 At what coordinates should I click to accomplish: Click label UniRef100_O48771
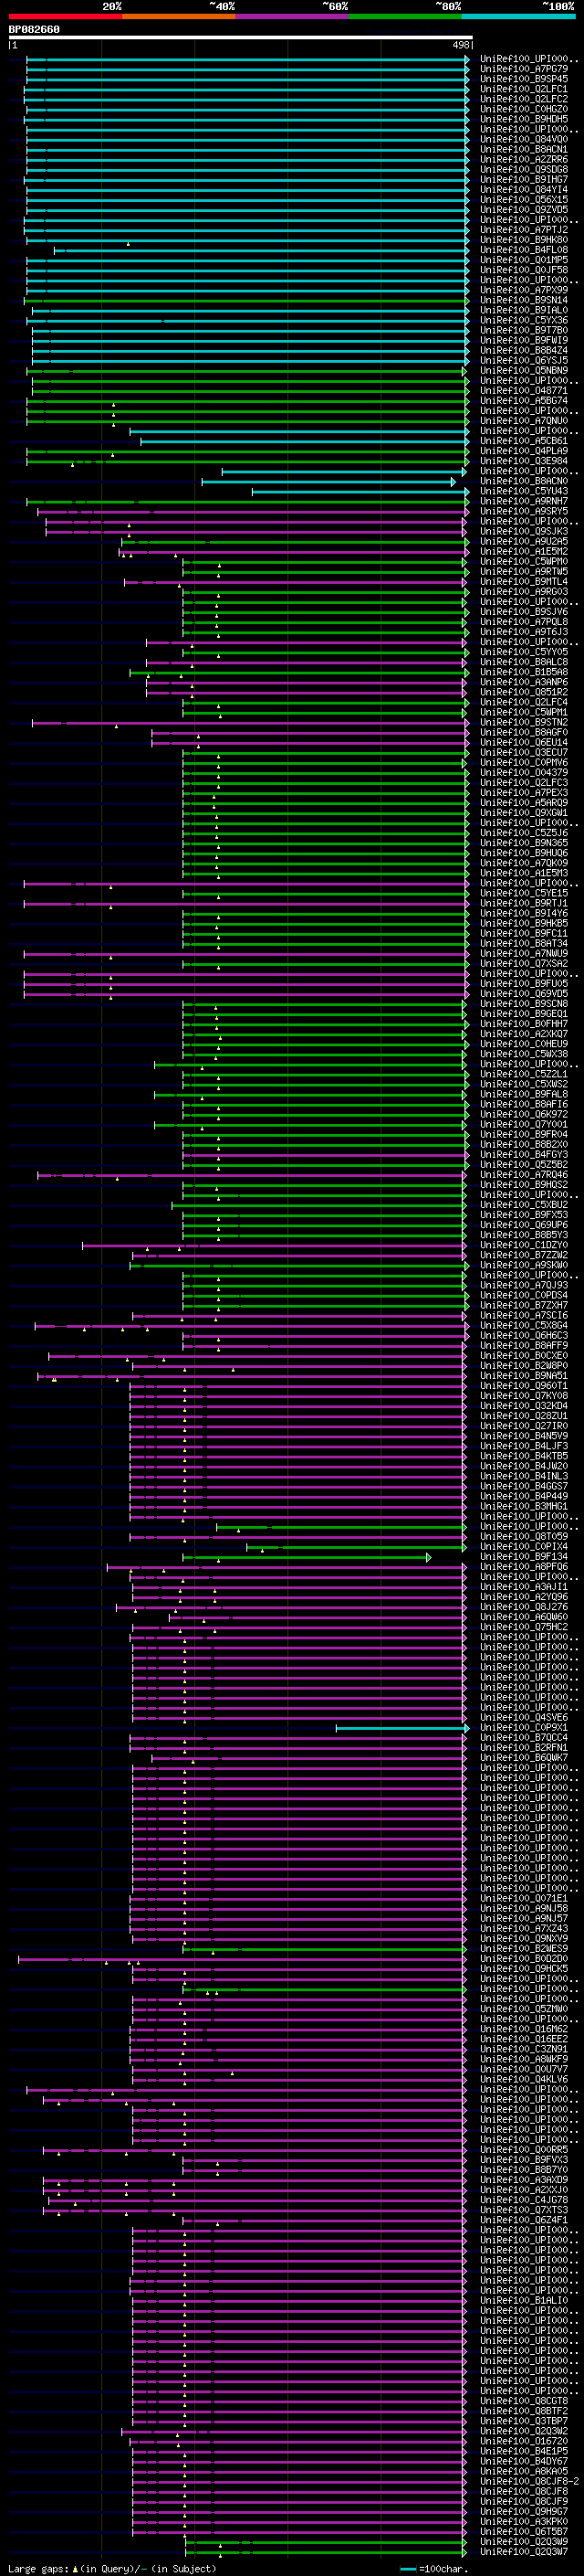point(524,390)
